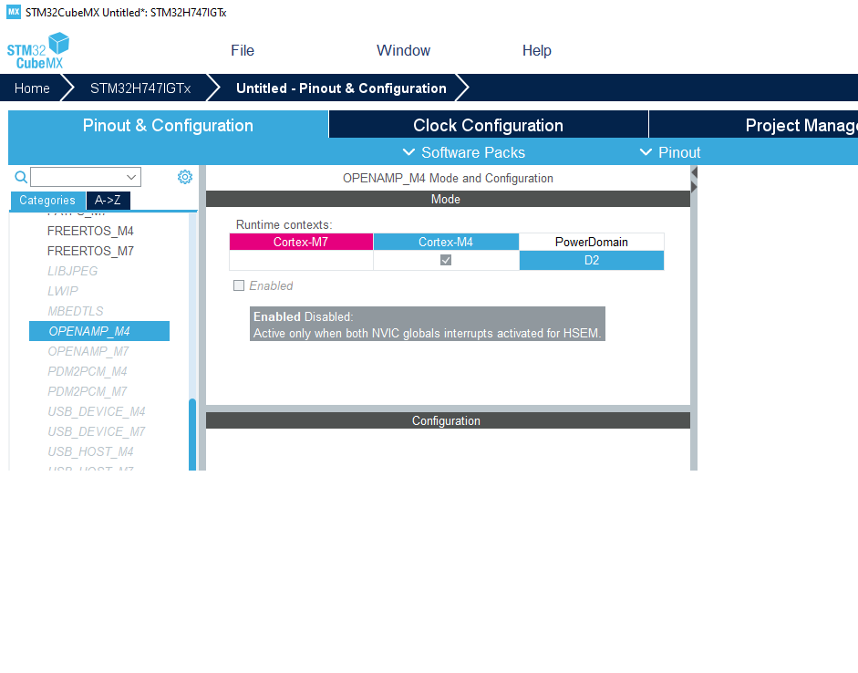Click the search magnifier icon
This screenshot has height=673, width=858.
coord(21,177)
